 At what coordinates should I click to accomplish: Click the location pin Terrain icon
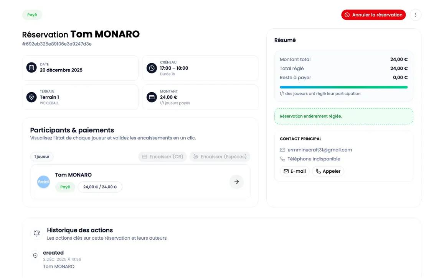click(31, 97)
